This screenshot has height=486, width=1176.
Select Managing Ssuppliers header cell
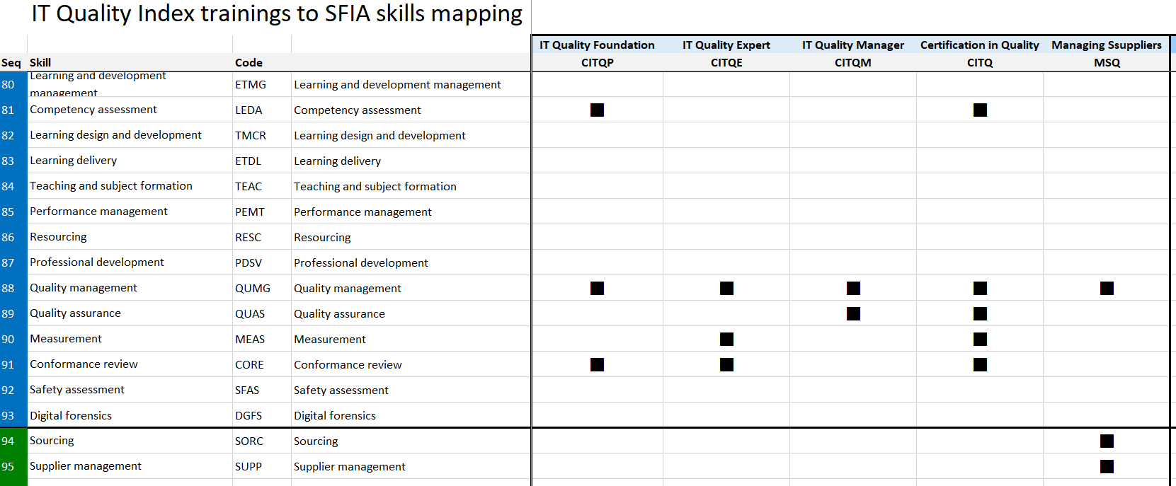tap(1107, 45)
